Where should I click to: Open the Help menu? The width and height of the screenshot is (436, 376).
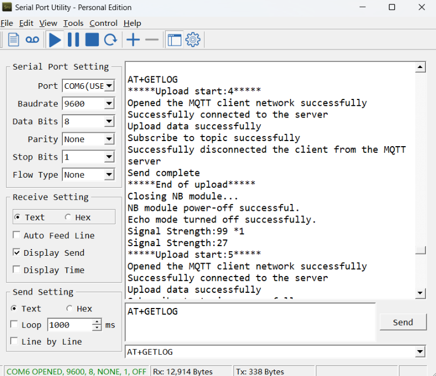(132, 23)
